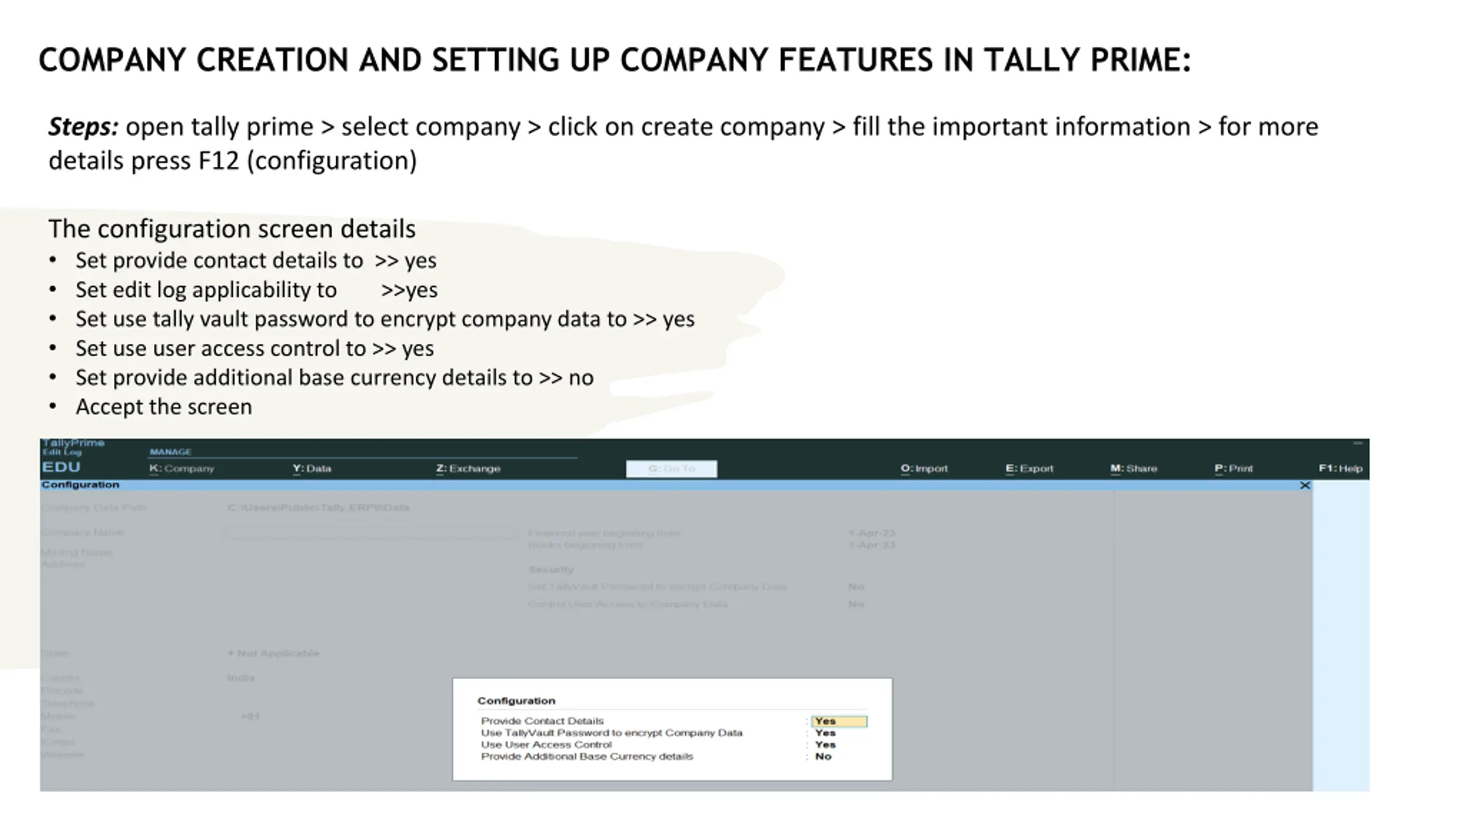Toggle the Provide Contact Details Yes field
The height and width of the screenshot is (823, 1464).
839,721
